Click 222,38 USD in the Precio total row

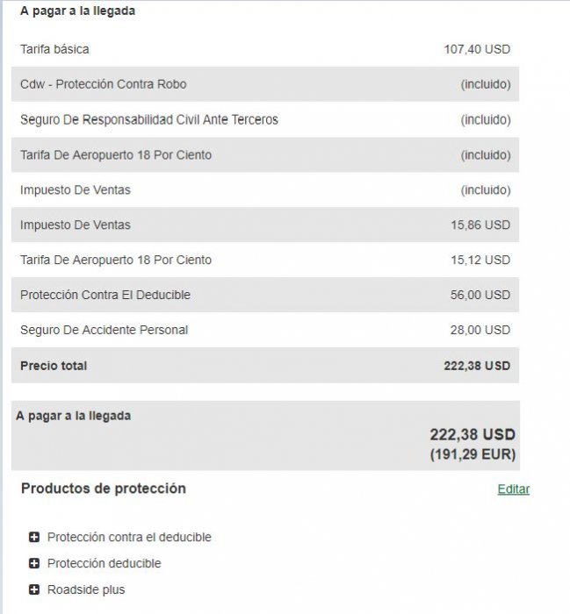tap(477, 365)
